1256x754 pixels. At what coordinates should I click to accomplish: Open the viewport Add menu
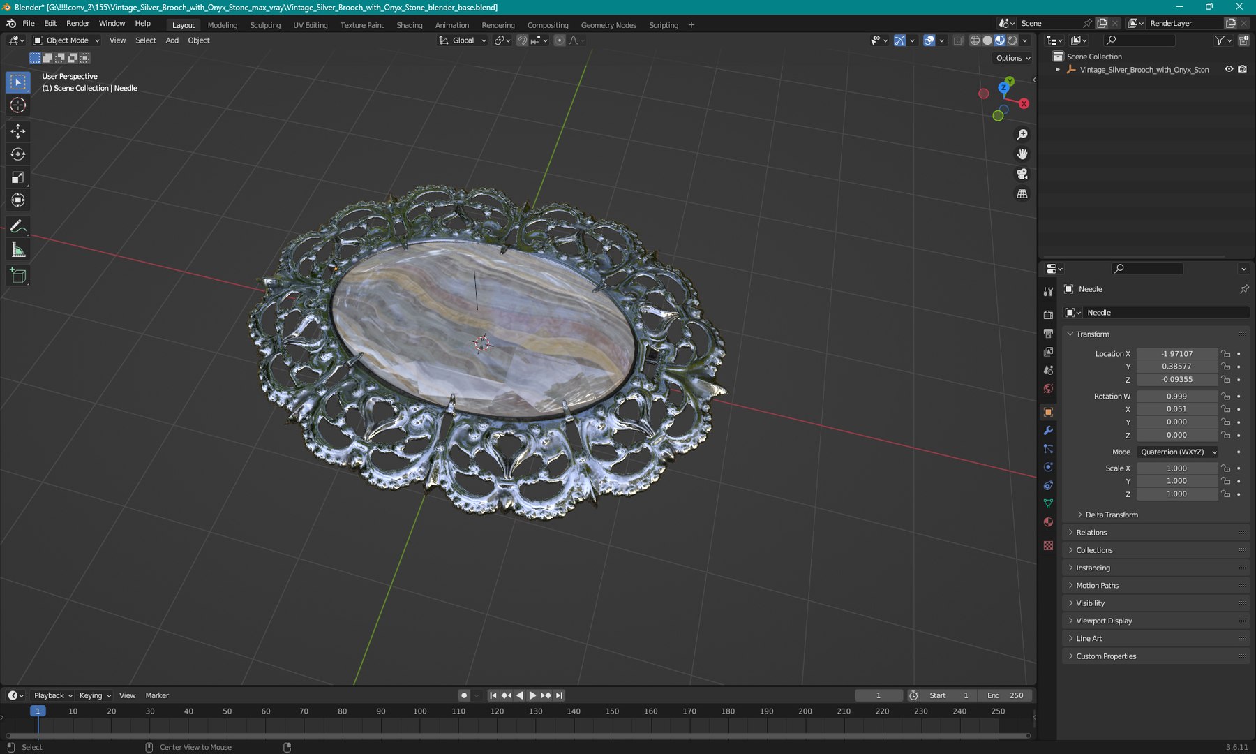(172, 40)
